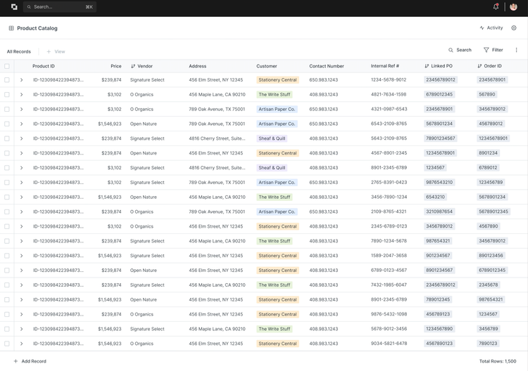Screen dimensions: 528x371
Task: Check the row with ref 4321-0987-6543
Action: coord(7,109)
